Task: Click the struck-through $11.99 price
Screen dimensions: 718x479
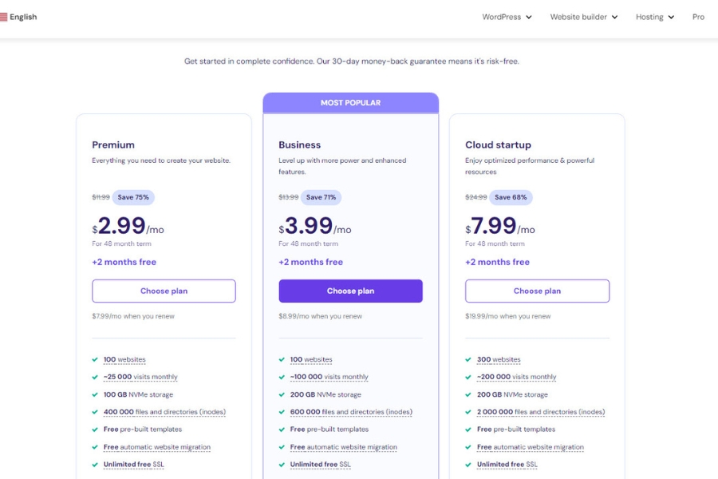Action: pyautogui.click(x=101, y=197)
